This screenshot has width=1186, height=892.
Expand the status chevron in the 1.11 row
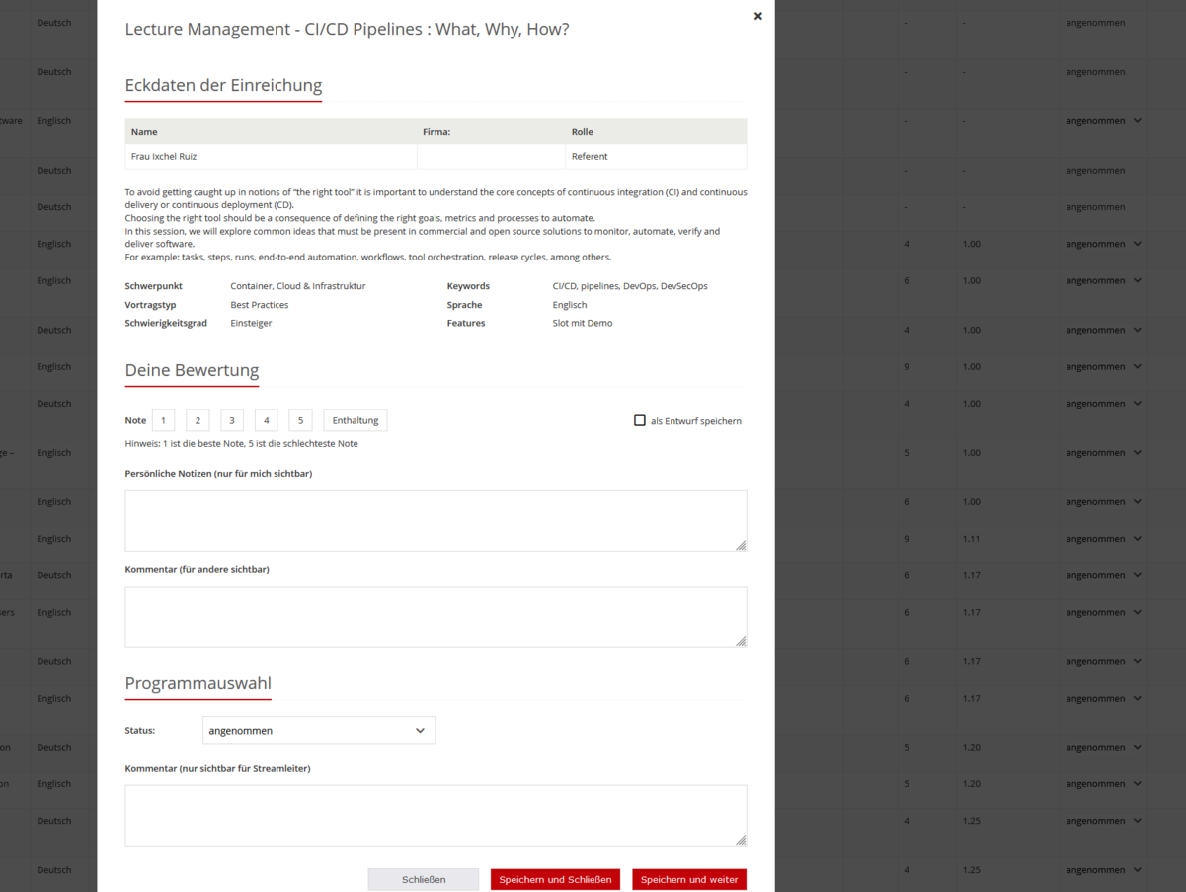1138,539
